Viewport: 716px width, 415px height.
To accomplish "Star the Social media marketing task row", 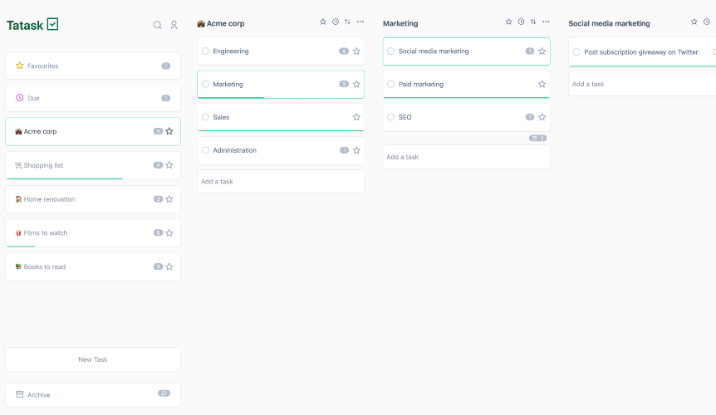I will [x=542, y=51].
